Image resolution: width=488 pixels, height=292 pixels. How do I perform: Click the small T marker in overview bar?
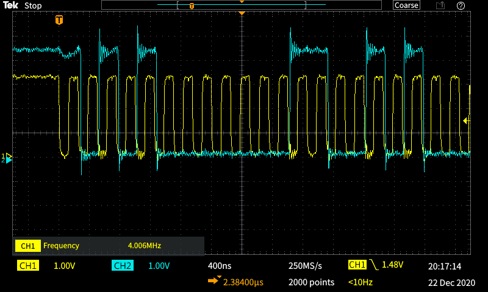(192, 6)
